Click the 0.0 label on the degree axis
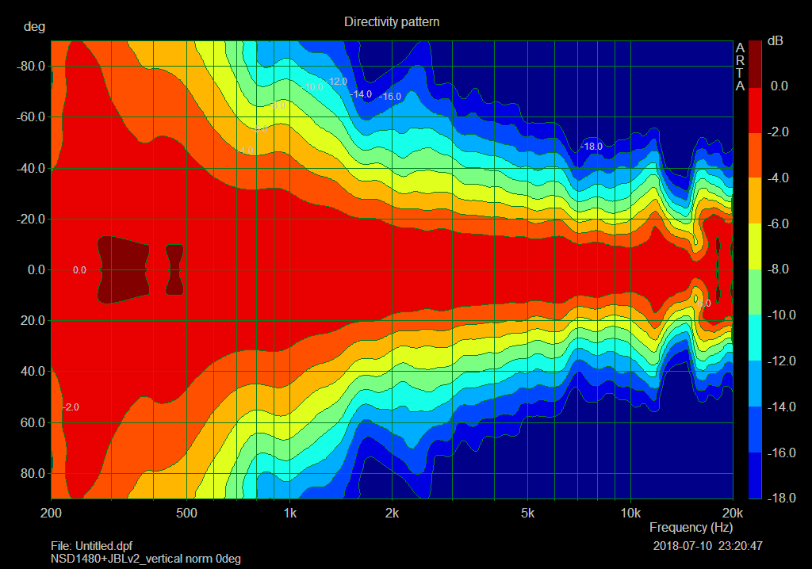Screen dimensions: 812x569 tap(36, 269)
